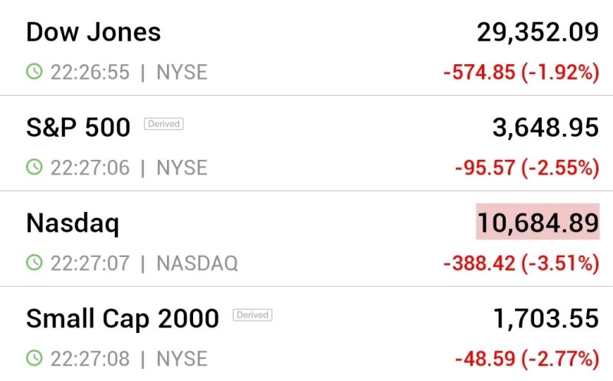Click the NASDAQ exchange label in Nasdaq row
The height and width of the screenshot is (381, 613).
click(197, 263)
